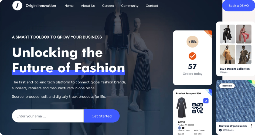Open the orange dress model thumbnail
This screenshot has width=255, height=135.
click(227, 54)
